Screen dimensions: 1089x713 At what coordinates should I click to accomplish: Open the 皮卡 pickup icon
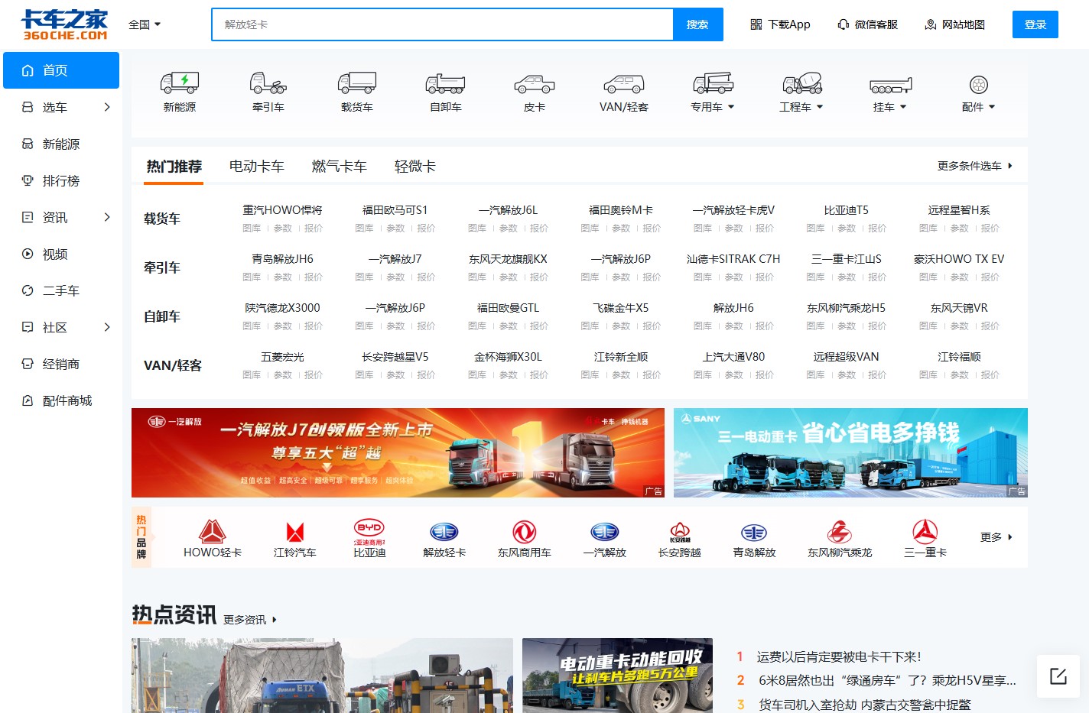click(535, 83)
